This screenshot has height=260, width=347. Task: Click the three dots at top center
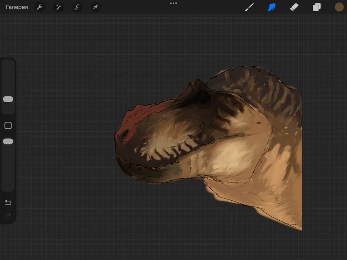(173, 3)
